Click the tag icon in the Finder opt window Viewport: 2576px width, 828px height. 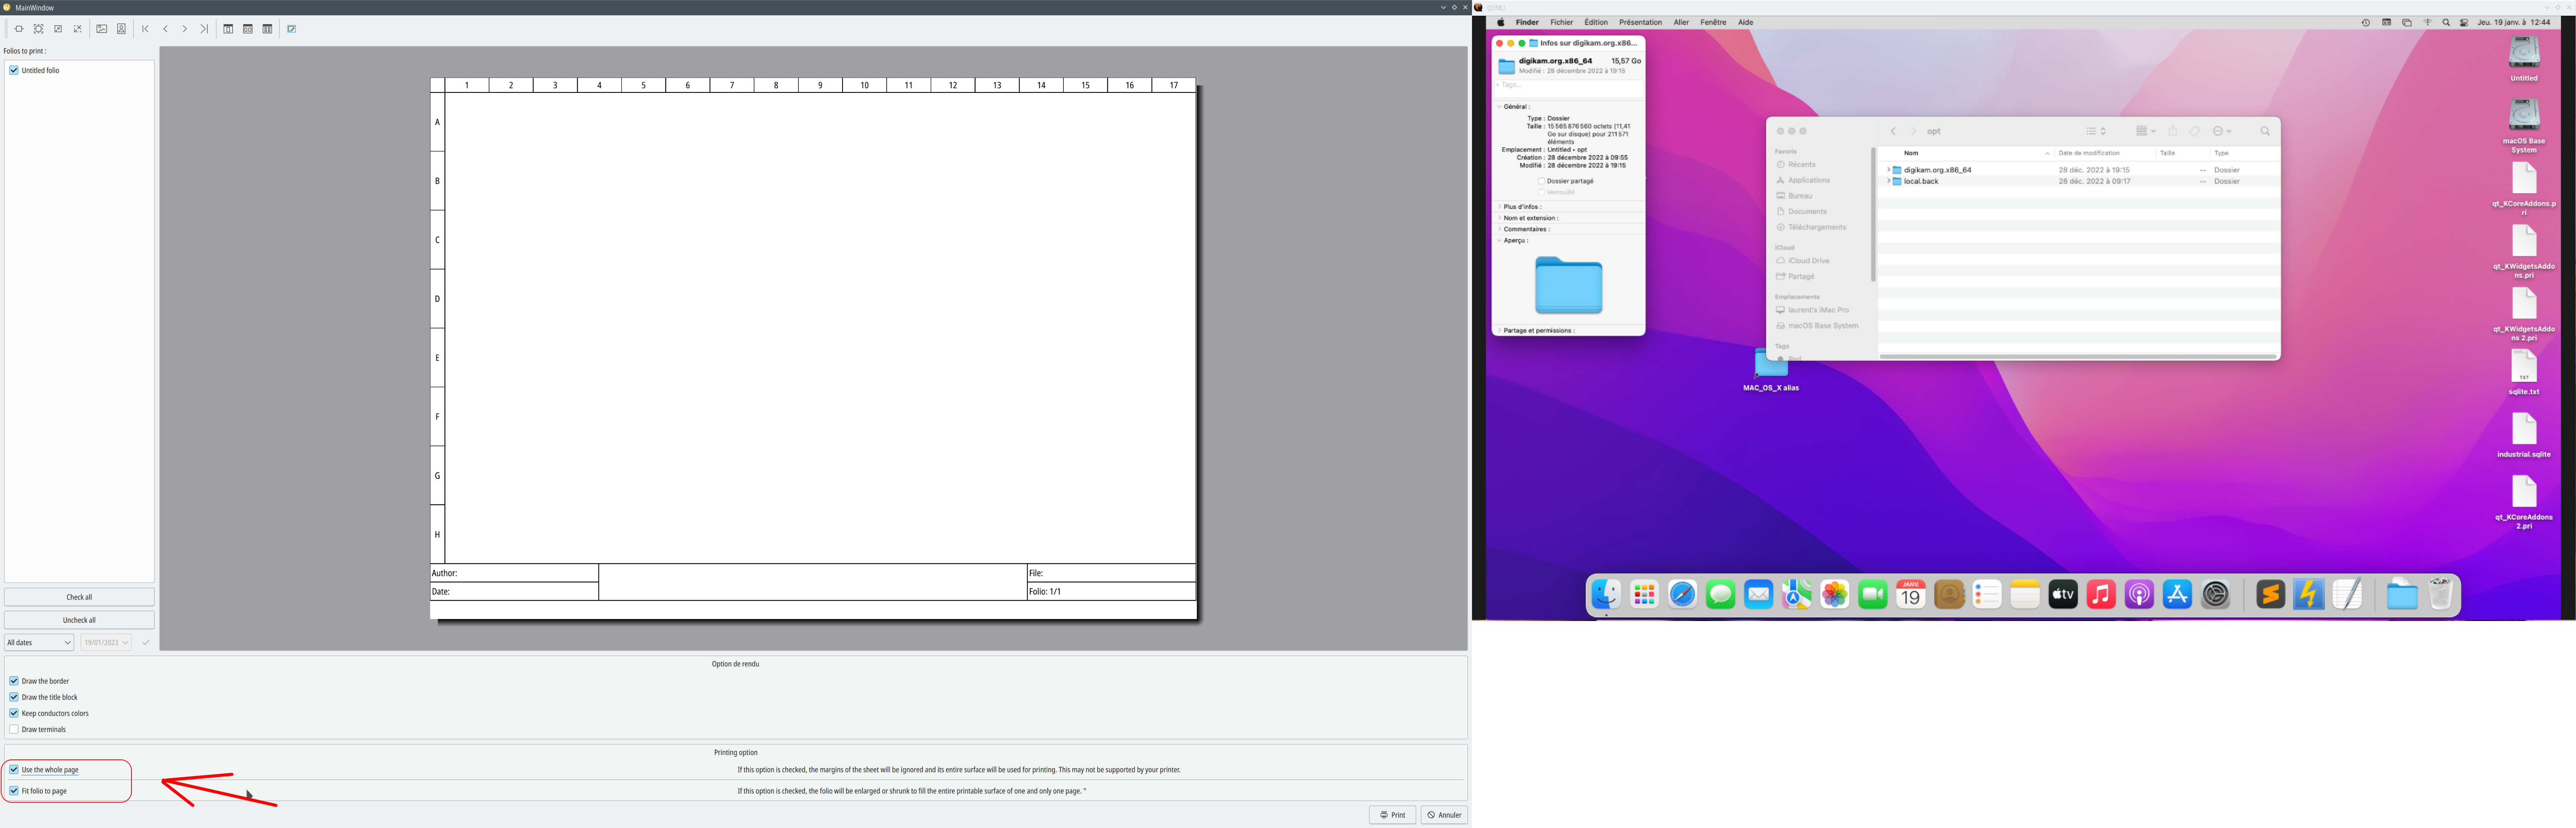pos(2195,131)
